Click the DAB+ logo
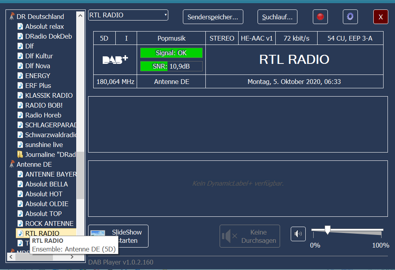The height and width of the screenshot is (270, 395). coord(115,60)
